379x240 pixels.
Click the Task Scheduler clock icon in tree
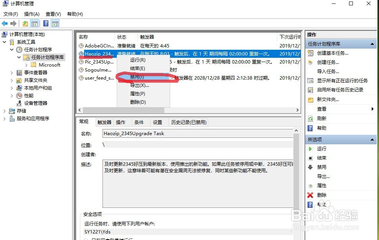click(x=19, y=50)
